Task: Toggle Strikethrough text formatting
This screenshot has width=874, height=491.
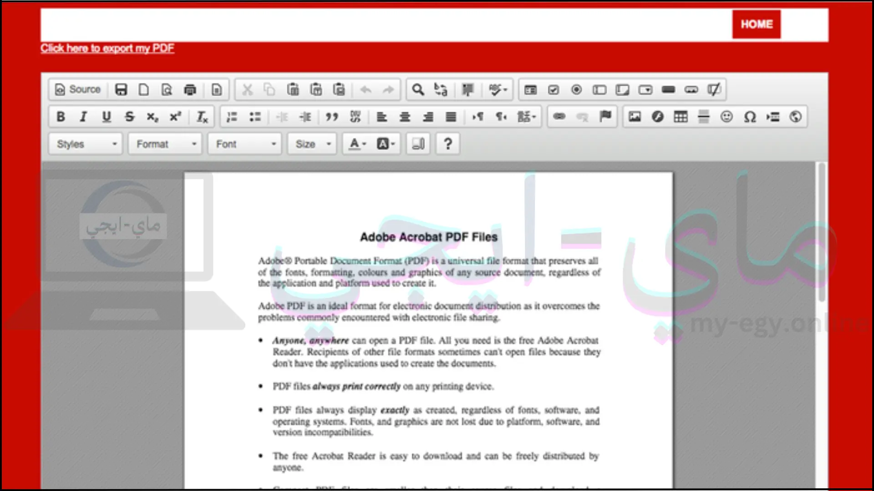Action: click(130, 116)
